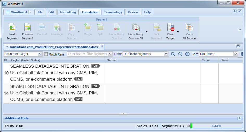This screenshot has height=132, width=246.
Task: Click Tag1 opening tag in segment 10
Action: (x=96, y=66)
